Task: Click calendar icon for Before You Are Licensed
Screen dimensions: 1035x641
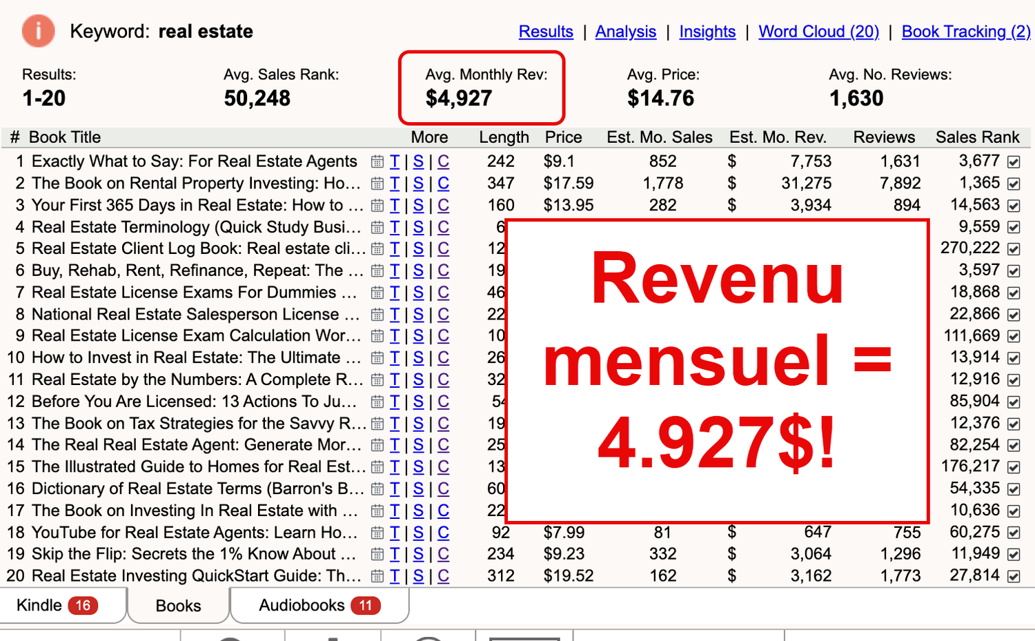Action: click(377, 402)
